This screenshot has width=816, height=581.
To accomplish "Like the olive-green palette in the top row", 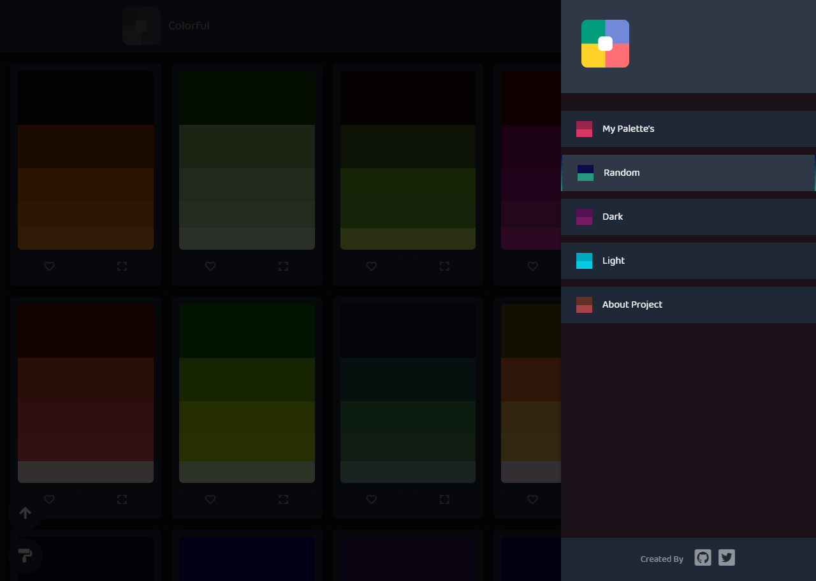I will pyautogui.click(x=372, y=266).
